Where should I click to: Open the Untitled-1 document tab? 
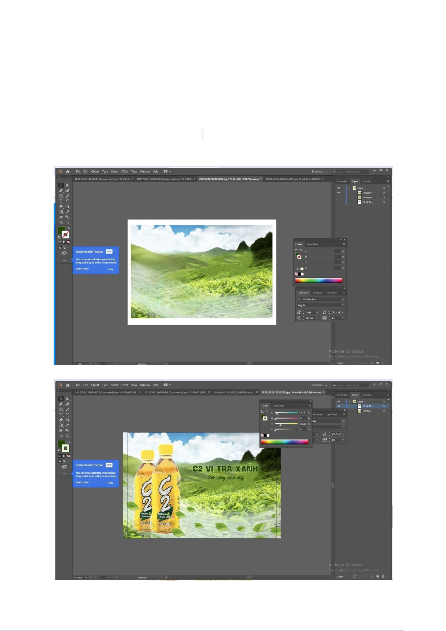pos(233,392)
